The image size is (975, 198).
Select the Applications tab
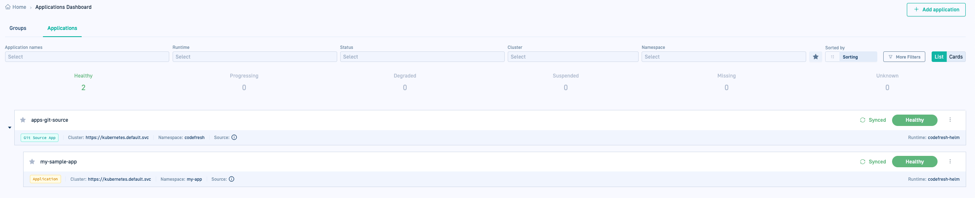[62, 28]
